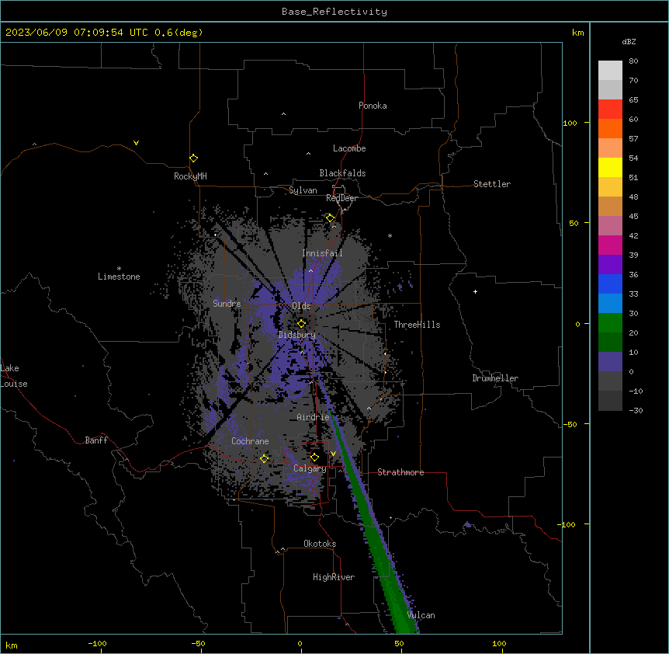Click the ThreeHills label
This screenshot has width=669, height=654.
click(x=417, y=325)
